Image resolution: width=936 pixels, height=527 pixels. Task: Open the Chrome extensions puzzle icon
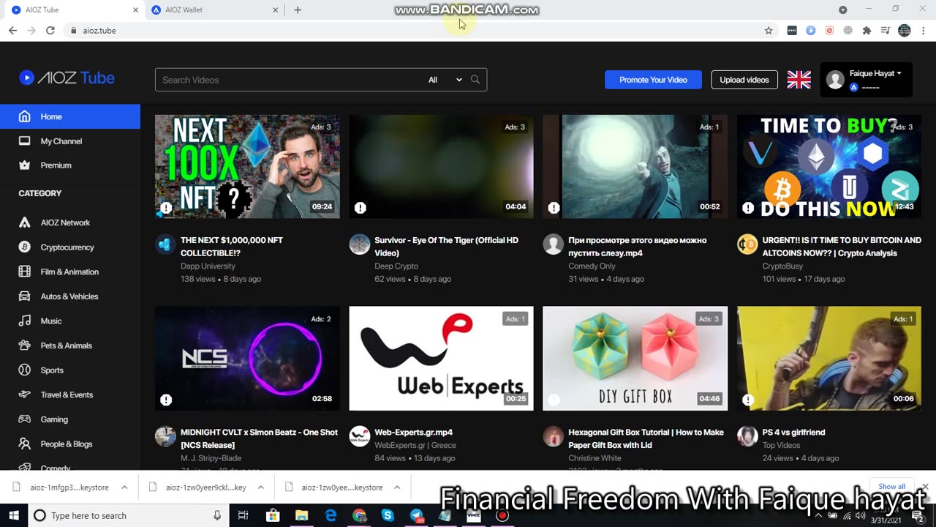click(x=867, y=31)
